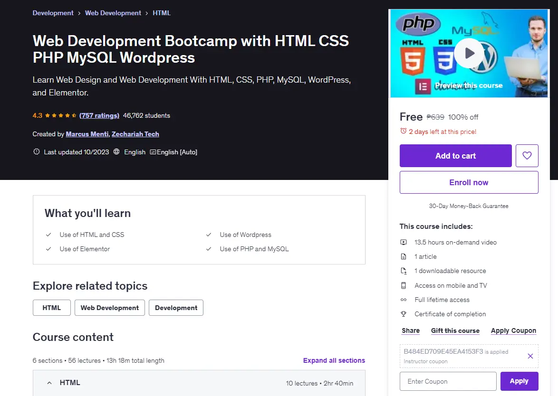The width and height of the screenshot is (558, 396).
Task: Click the rating stars
Action: (60, 115)
